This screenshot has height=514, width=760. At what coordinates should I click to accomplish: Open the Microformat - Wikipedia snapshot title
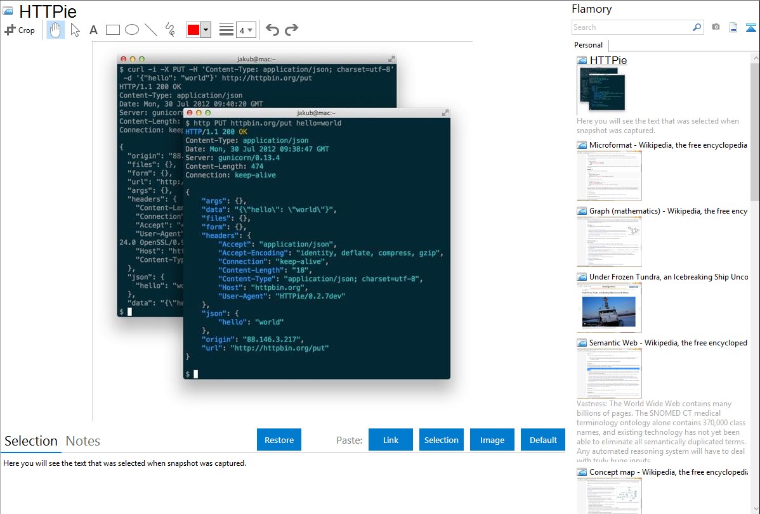click(x=668, y=145)
